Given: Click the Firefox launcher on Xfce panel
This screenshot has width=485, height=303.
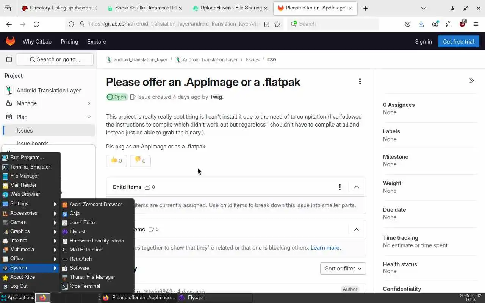Looking at the screenshot, I should pyautogui.click(x=43, y=298).
